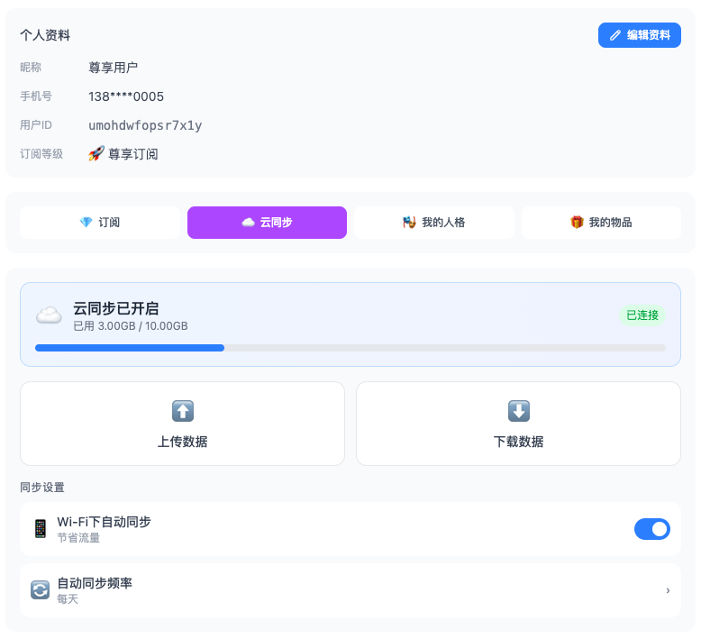This screenshot has height=639, width=701.
Task: Click the 云同步已开启 heading
Action: click(x=116, y=308)
